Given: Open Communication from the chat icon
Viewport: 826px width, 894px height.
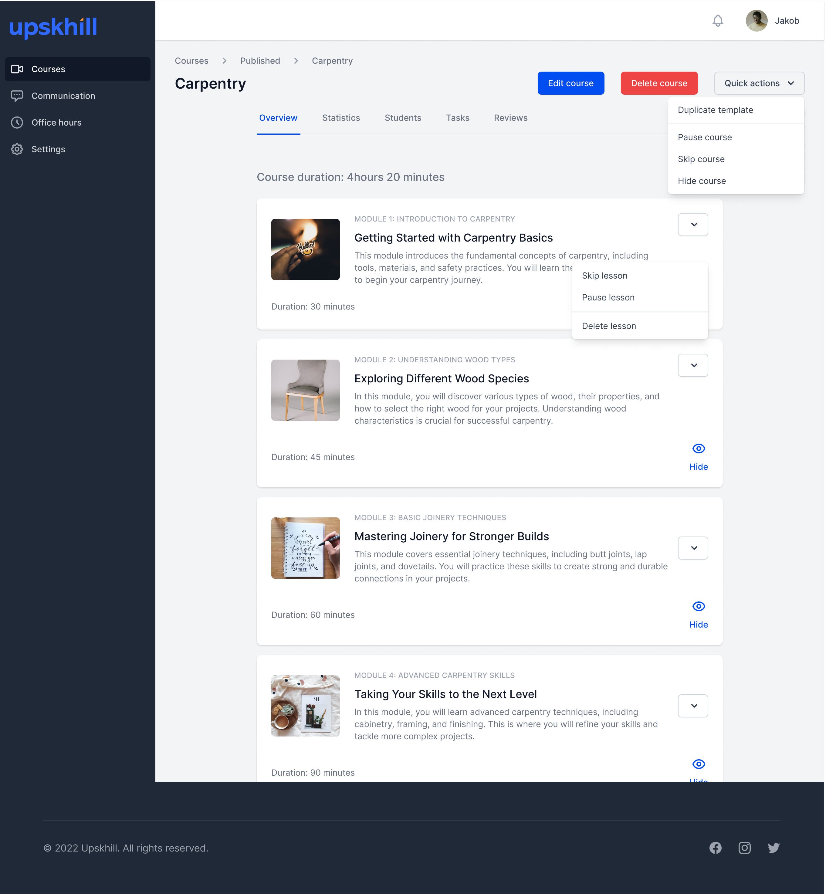Looking at the screenshot, I should (17, 96).
